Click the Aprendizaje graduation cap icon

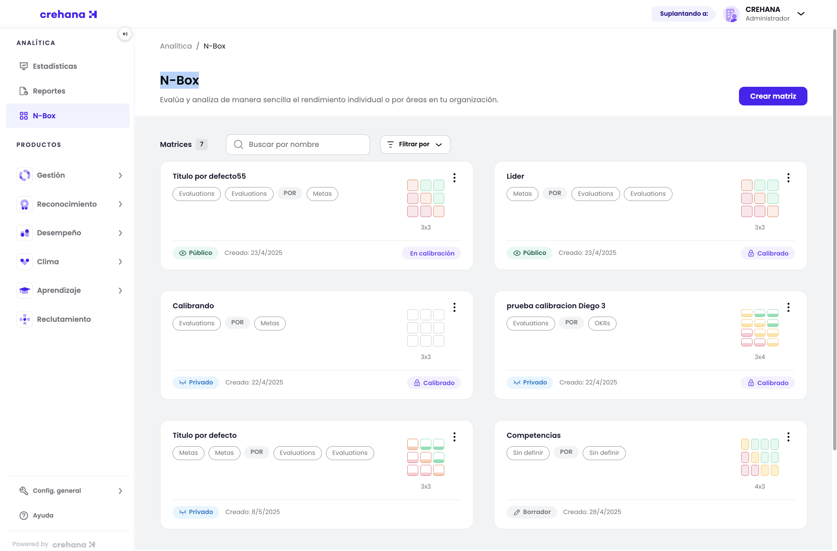click(x=25, y=290)
